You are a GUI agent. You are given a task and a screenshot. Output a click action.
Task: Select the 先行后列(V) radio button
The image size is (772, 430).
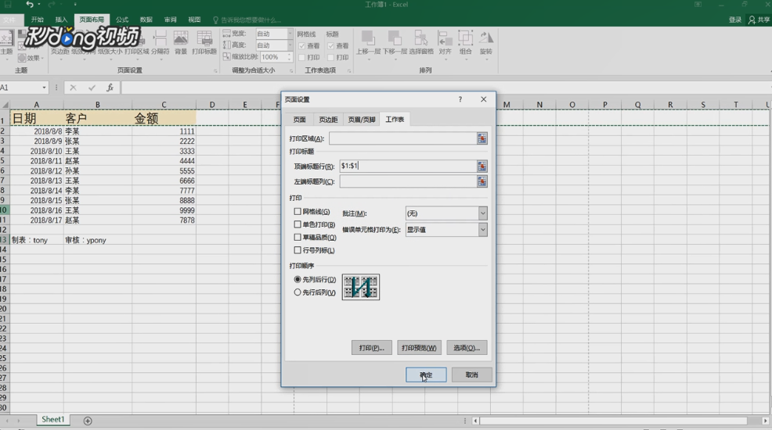point(298,292)
